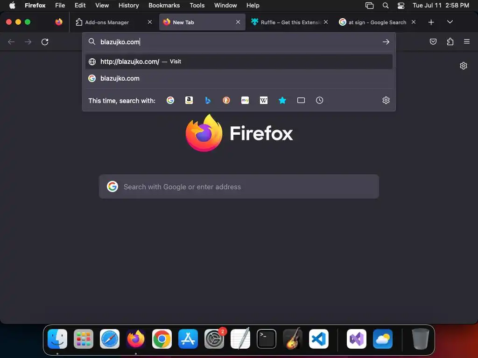Image resolution: width=478 pixels, height=358 pixels.
Task: Click the go arrow in address bar
Action: tap(386, 41)
